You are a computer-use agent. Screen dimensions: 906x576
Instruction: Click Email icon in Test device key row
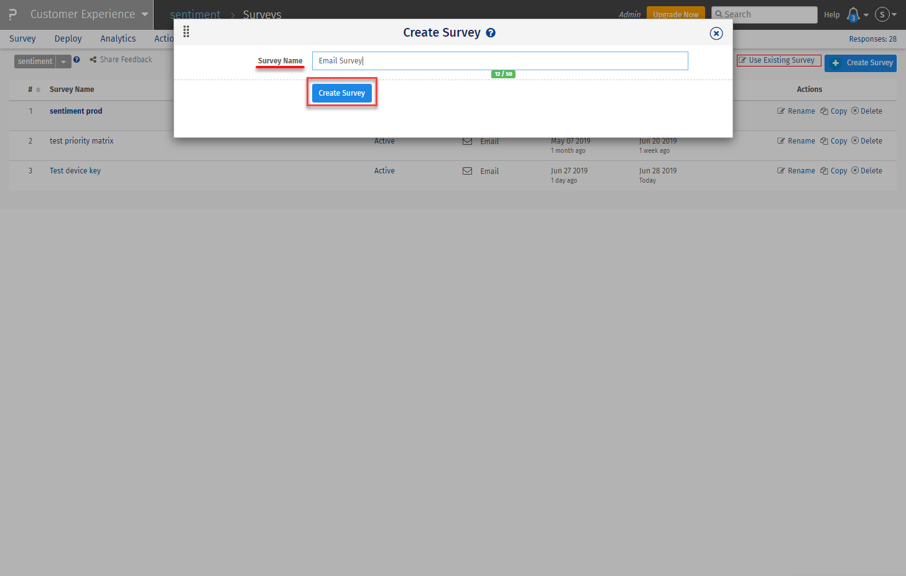[467, 171]
